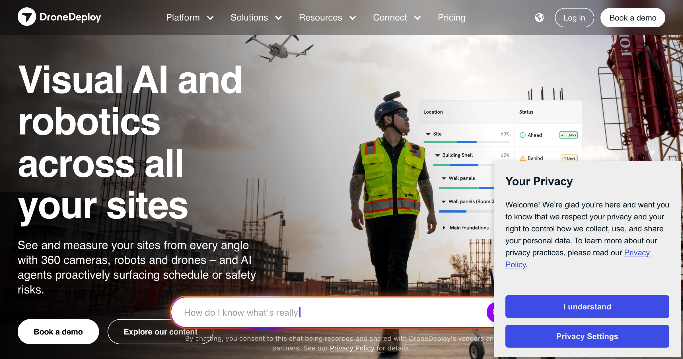Open Privacy Settings button
Image resolution: width=683 pixels, height=359 pixels.
(587, 336)
